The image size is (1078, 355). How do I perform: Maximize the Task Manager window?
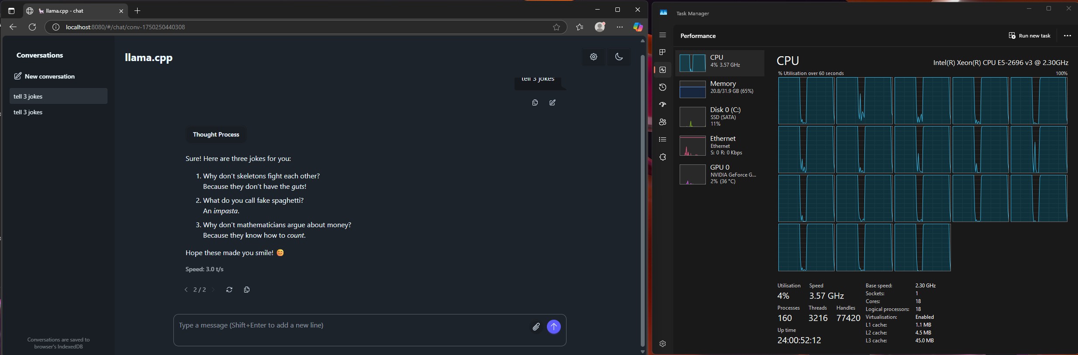pos(1049,9)
